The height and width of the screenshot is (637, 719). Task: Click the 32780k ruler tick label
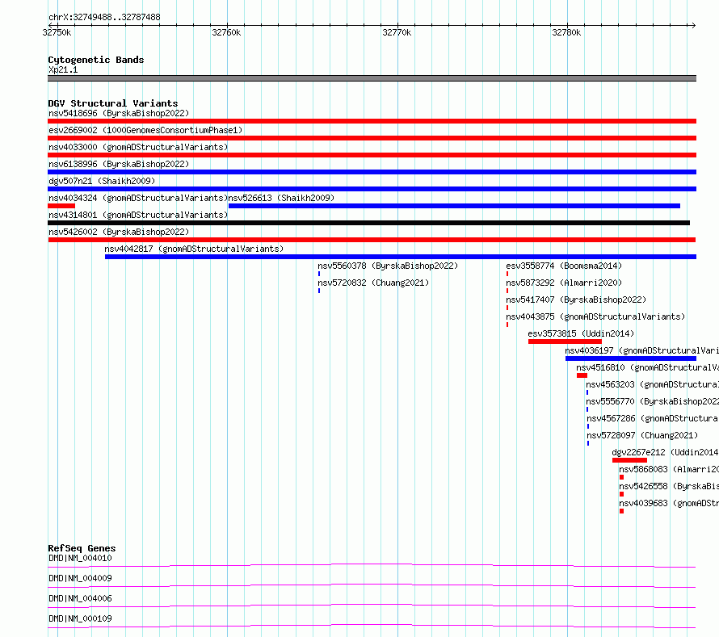[x=566, y=32]
